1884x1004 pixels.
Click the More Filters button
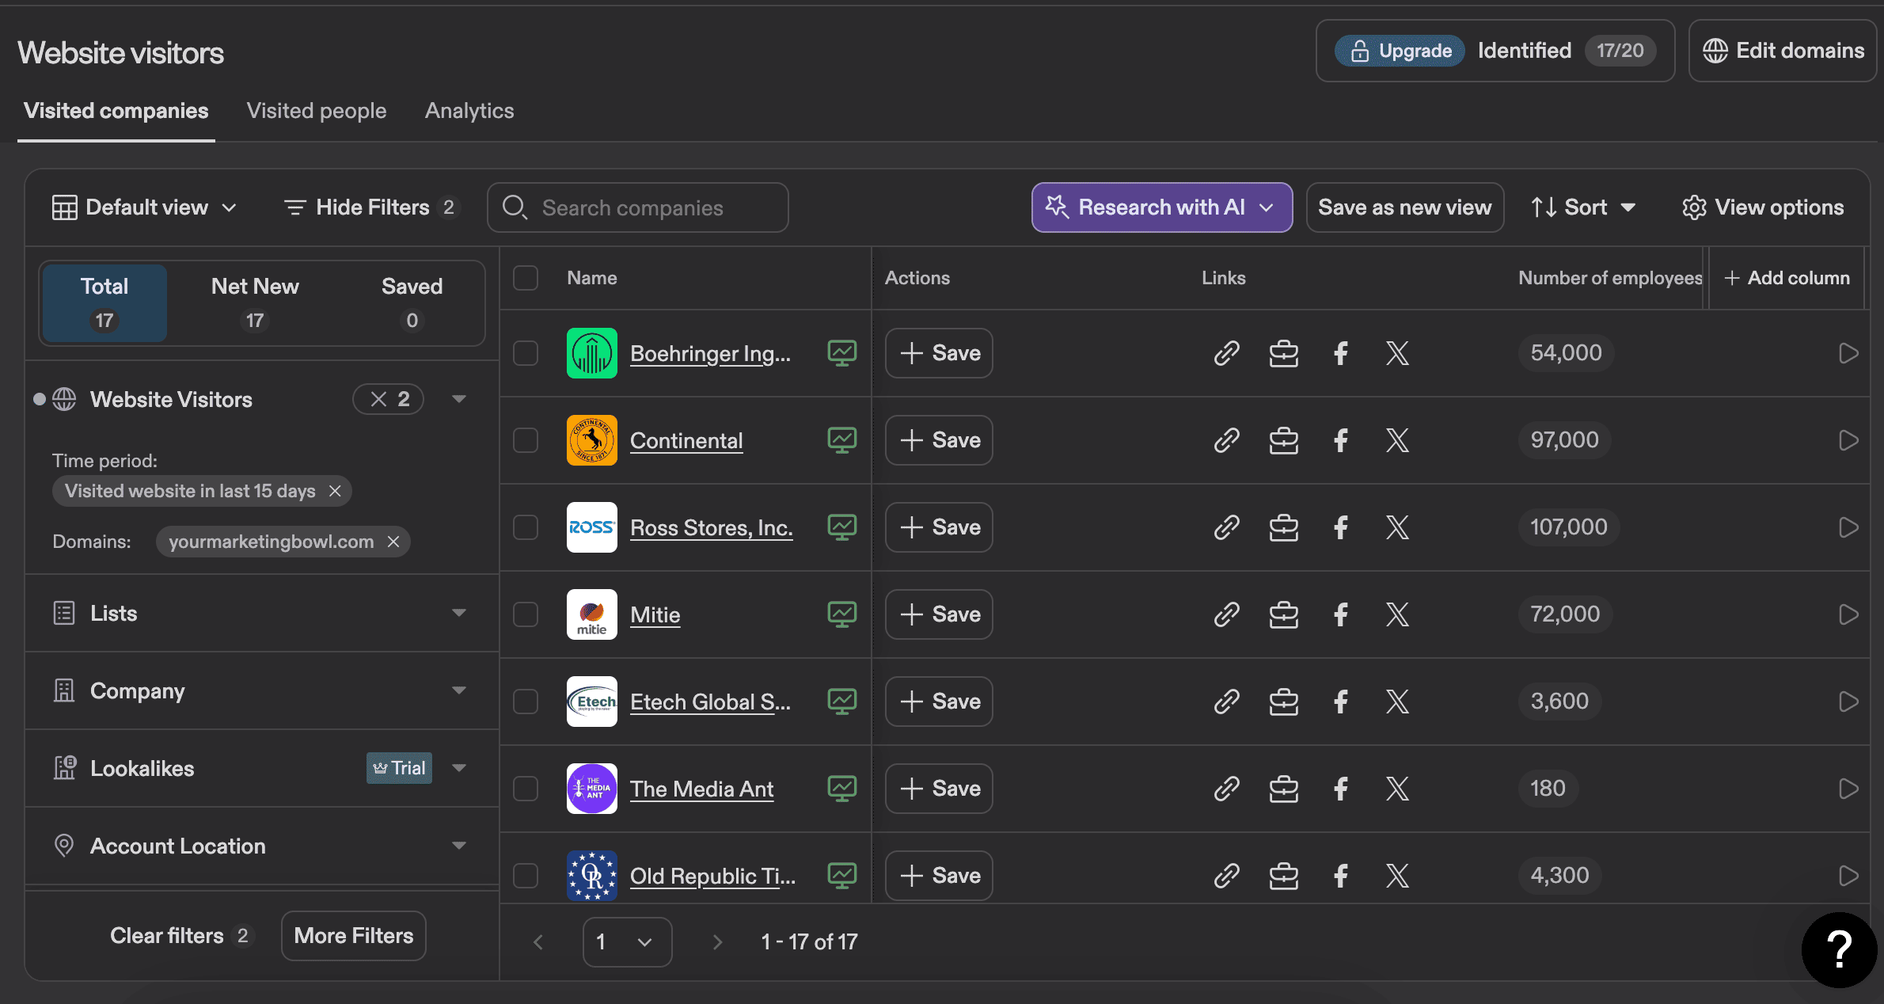pyautogui.click(x=353, y=936)
